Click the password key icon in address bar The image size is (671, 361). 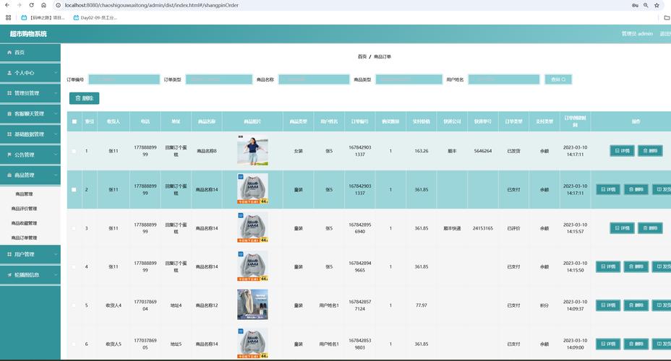click(x=635, y=5)
